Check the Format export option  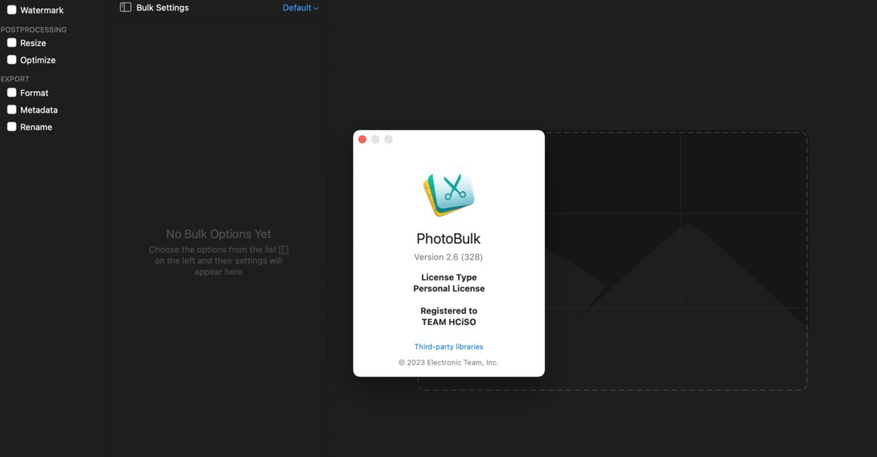point(12,92)
